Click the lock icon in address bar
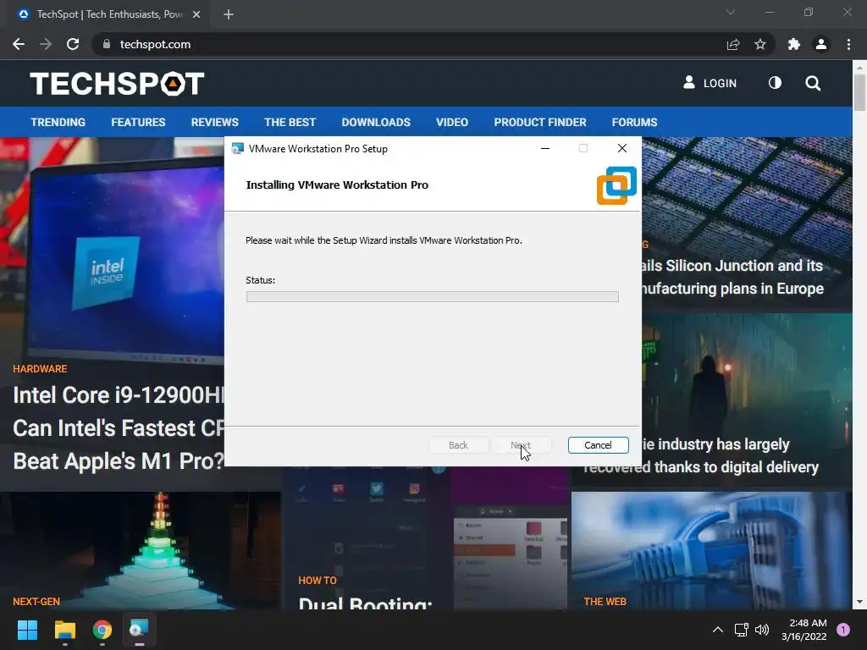Screen dimensions: 867x650 tap(106, 44)
